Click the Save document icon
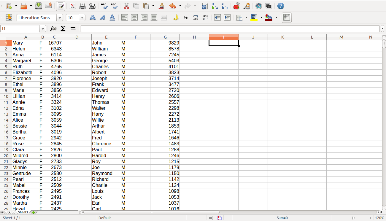386x221 pixels. [38, 6]
